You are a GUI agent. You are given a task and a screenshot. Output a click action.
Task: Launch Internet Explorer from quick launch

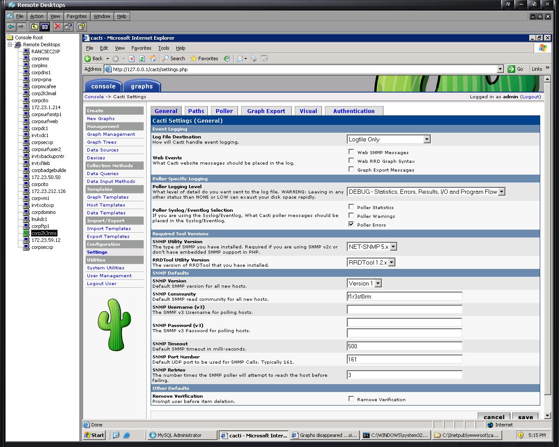127,435
